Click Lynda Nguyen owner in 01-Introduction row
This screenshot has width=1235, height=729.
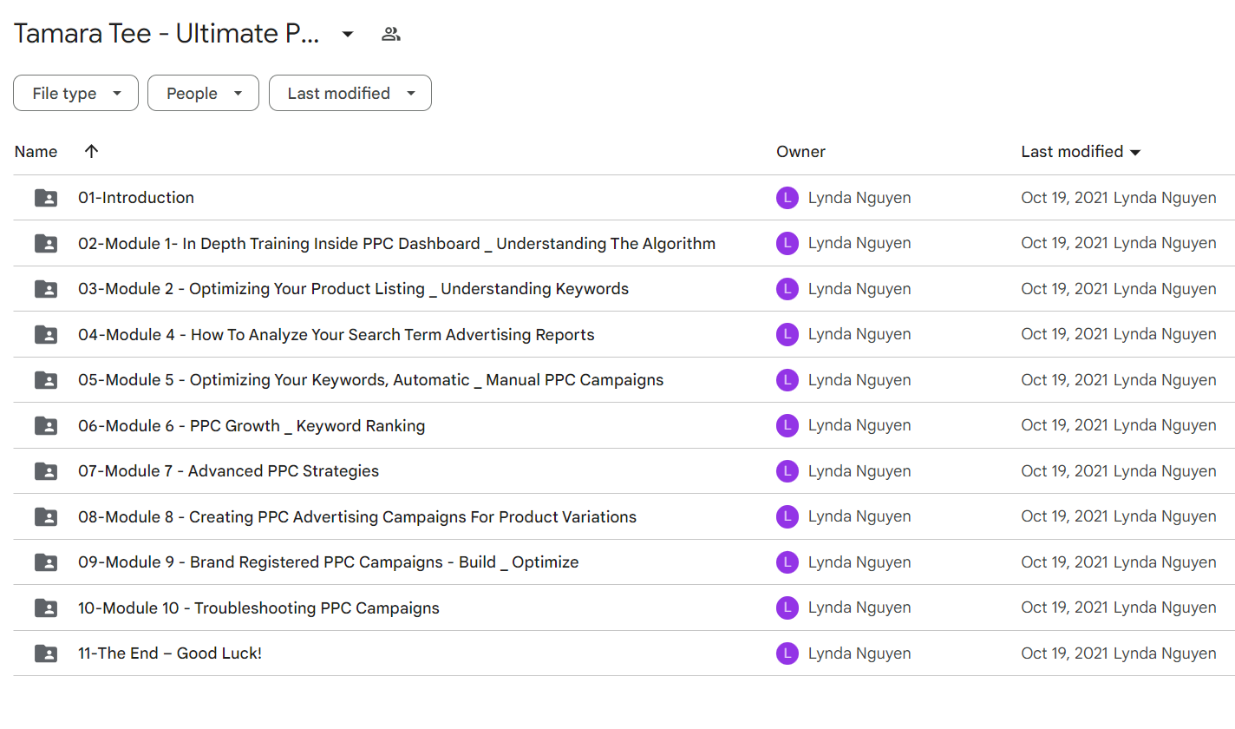click(859, 198)
